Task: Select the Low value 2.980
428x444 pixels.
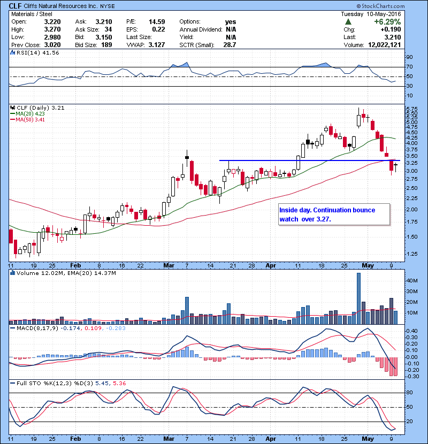Action: click(x=52, y=37)
